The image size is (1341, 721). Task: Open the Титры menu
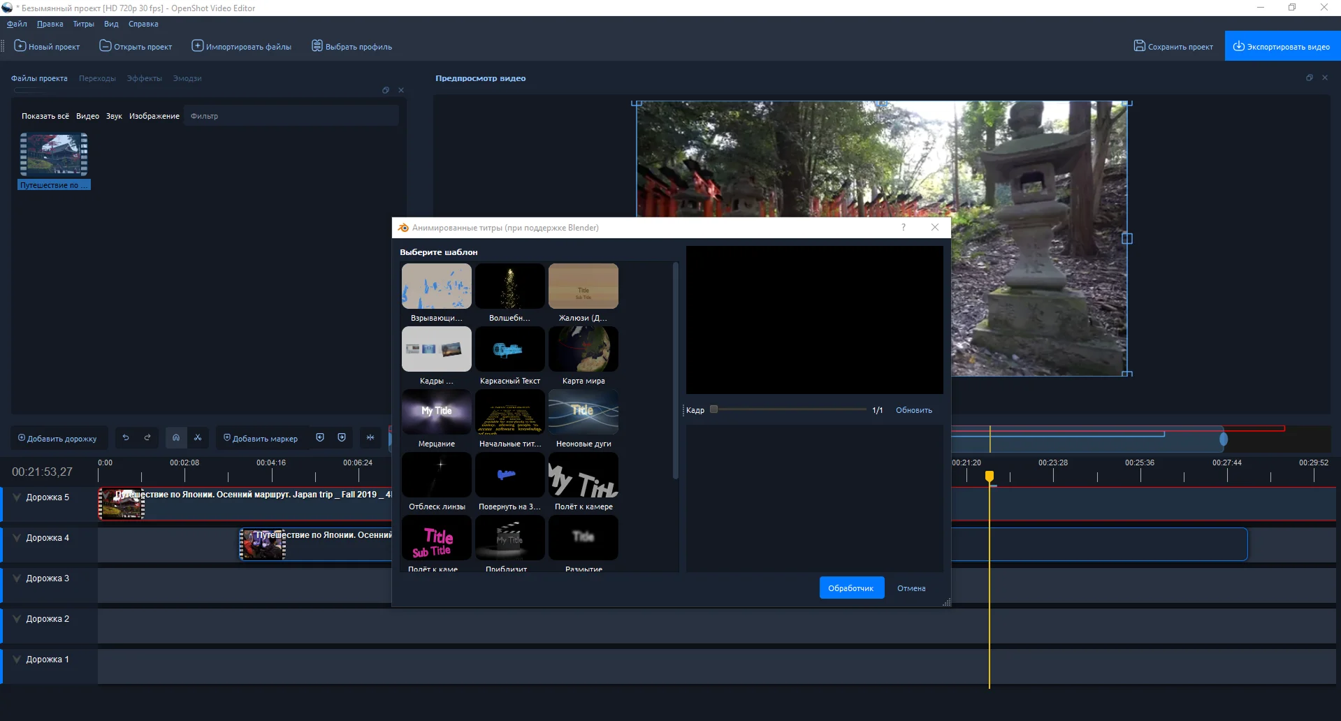[x=83, y=24]
